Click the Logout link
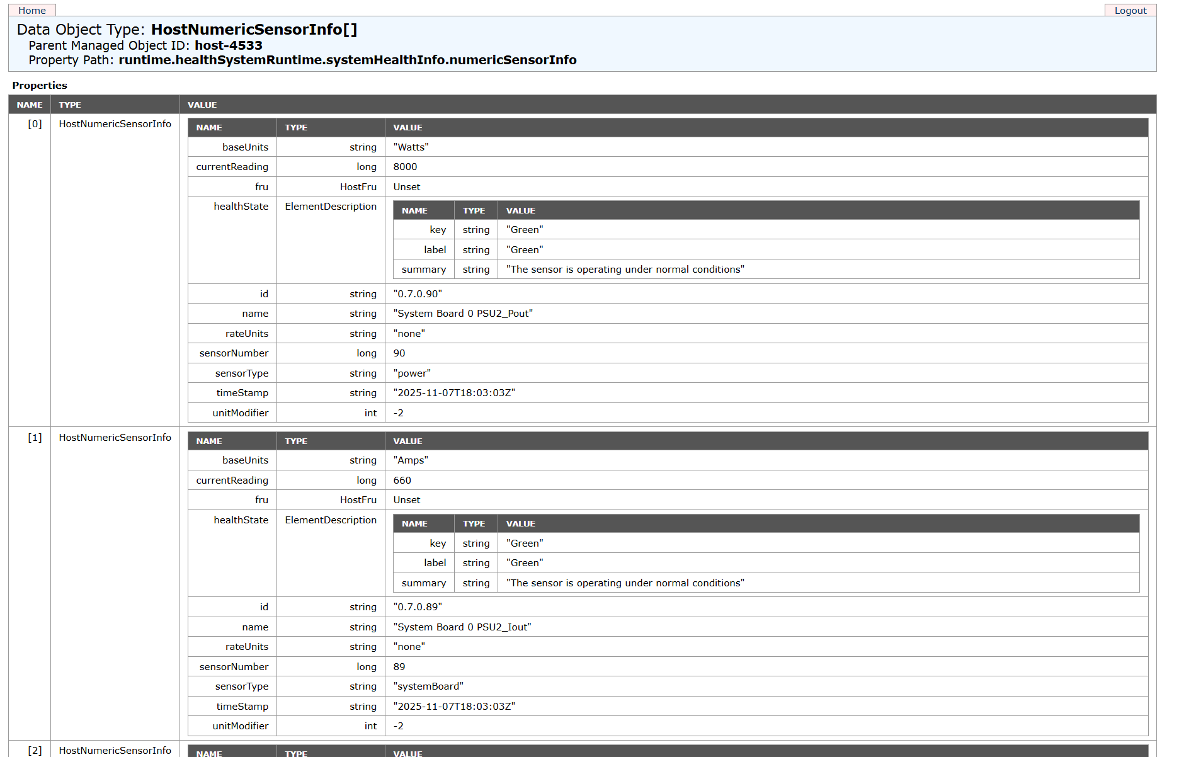This screenshot has width=1179, height=757. point(1131,10)
